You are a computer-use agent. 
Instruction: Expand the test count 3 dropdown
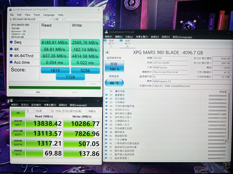click(x=29, y=111)
